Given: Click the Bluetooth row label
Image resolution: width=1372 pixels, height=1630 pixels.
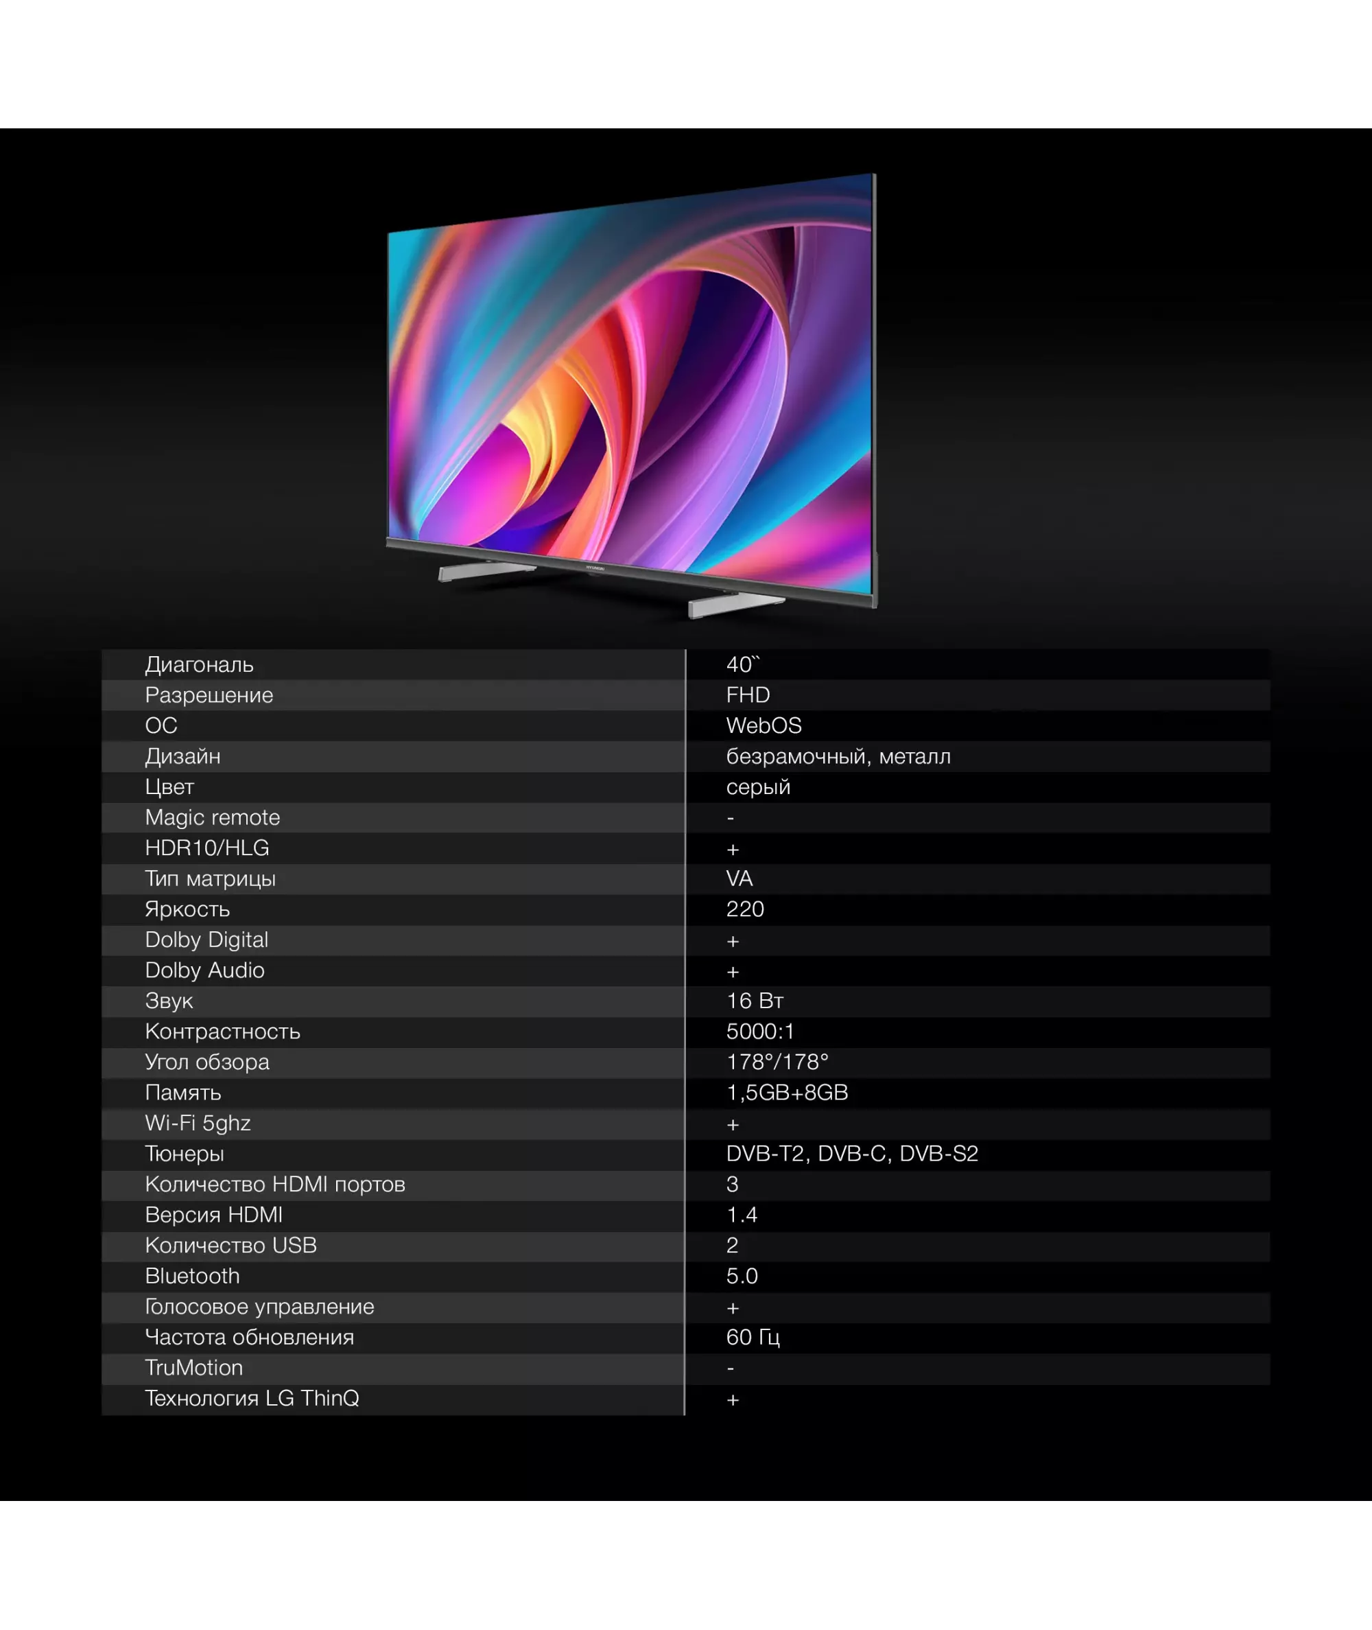Looking at the screenshot, I should coord(192,1276).
